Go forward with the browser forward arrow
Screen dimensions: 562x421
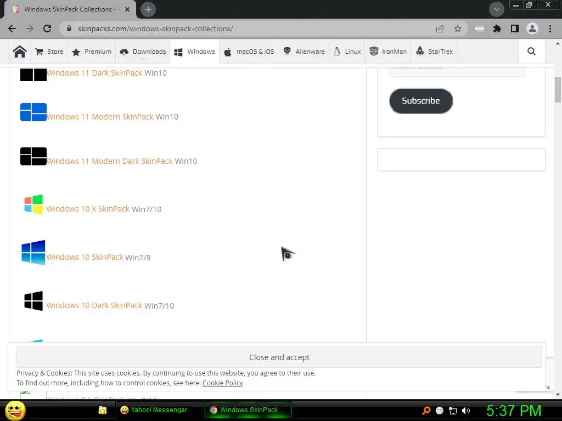(30, 29)
